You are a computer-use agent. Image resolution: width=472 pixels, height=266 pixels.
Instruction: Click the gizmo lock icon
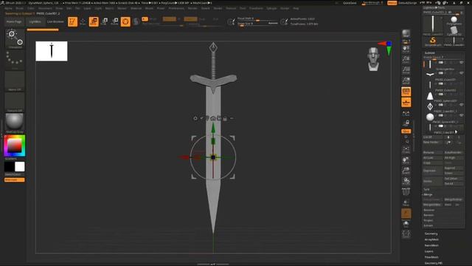pos(225,118)
